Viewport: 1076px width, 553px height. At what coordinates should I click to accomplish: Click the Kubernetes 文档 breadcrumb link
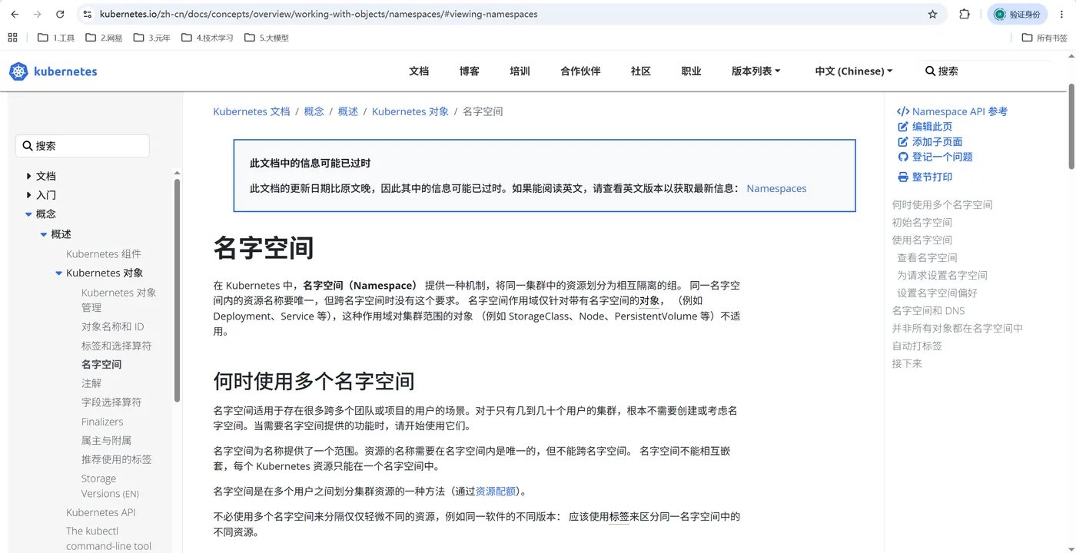click(251, 111)
